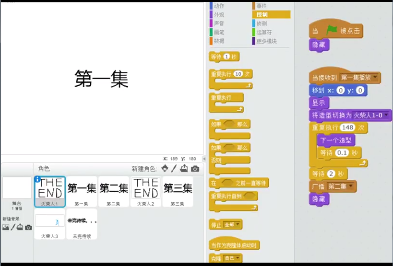Screen dimensions: 393x266
Task: Open the 控制 (Control) block category
Action: tap(271, 14)
